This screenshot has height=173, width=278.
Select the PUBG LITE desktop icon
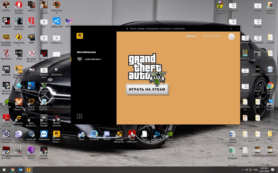point(6,71)
